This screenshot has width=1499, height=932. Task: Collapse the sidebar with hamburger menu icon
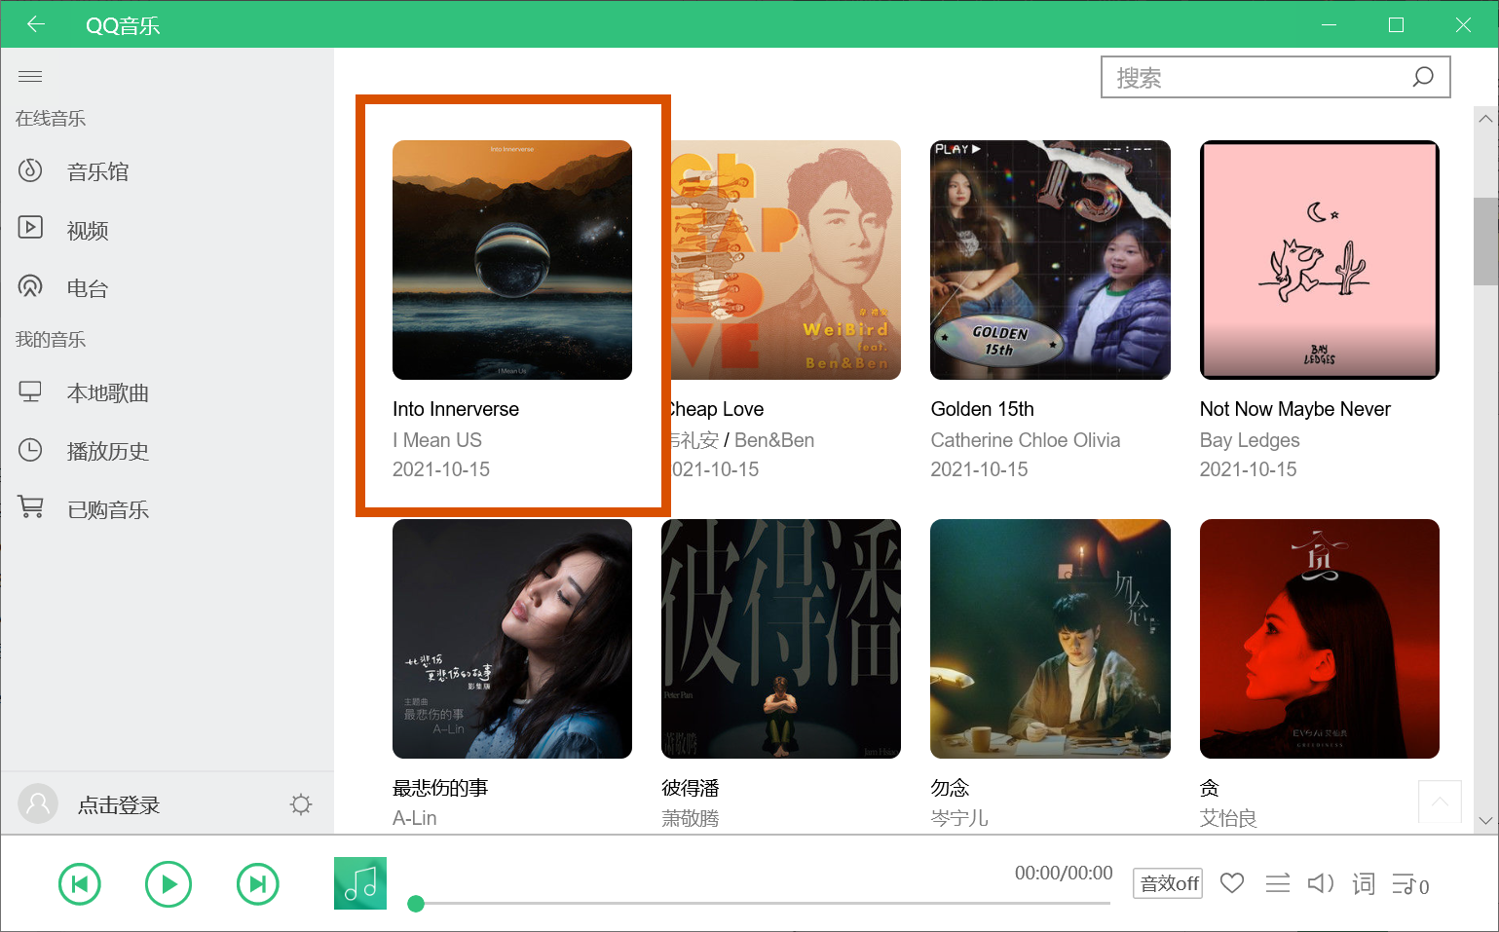coord(30,76)
